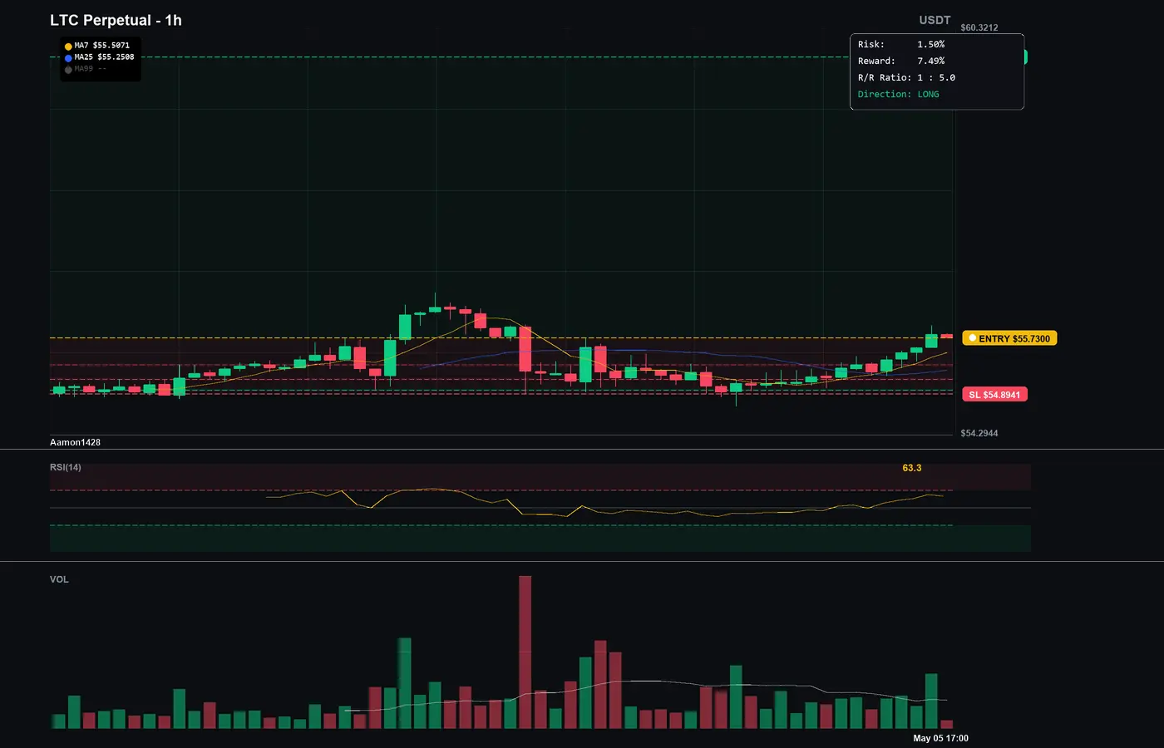Click the $60.3212 top price label
This screenshot has width=1164, height=748.
pyautogui.click(x=979, y=27)
